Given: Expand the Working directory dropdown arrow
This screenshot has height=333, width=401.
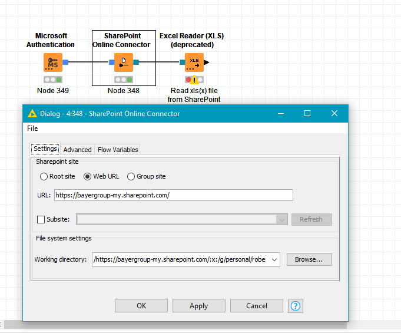Looking at the screenshot, I should (274, 259).
